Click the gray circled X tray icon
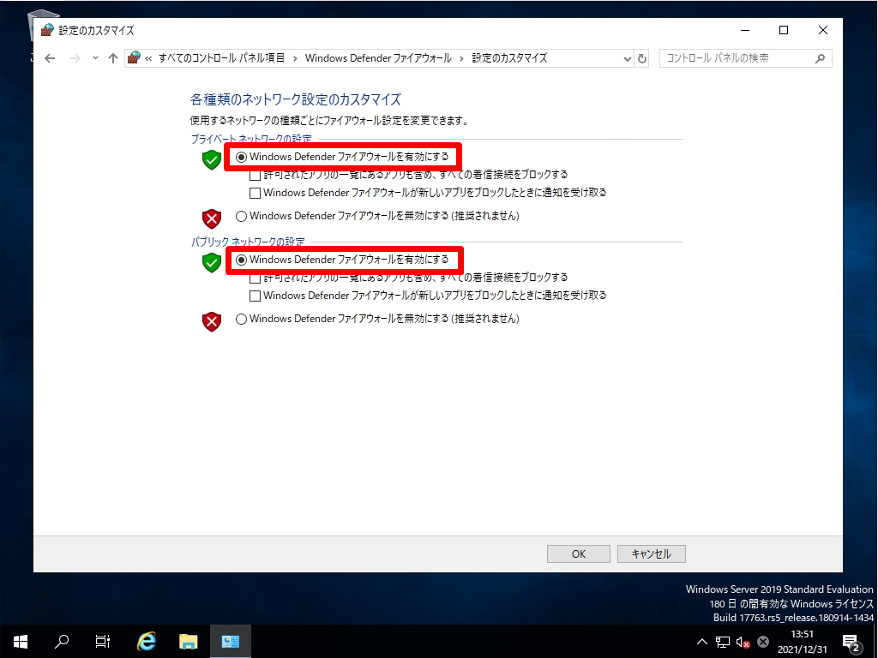Viewport: 878px width, 658px height. [762, 642]
